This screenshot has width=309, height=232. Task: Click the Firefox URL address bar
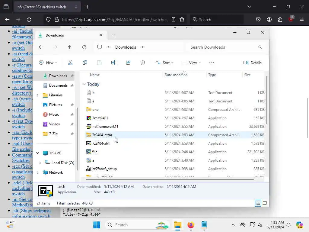114,20
